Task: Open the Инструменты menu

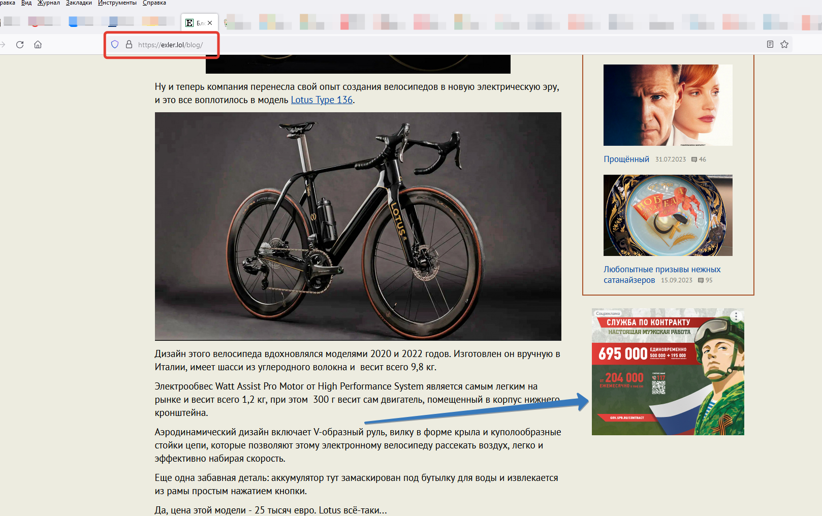Action: [117, 3]
